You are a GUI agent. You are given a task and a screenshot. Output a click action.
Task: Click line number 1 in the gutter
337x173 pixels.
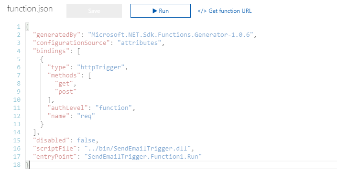[x=19, y=27]
